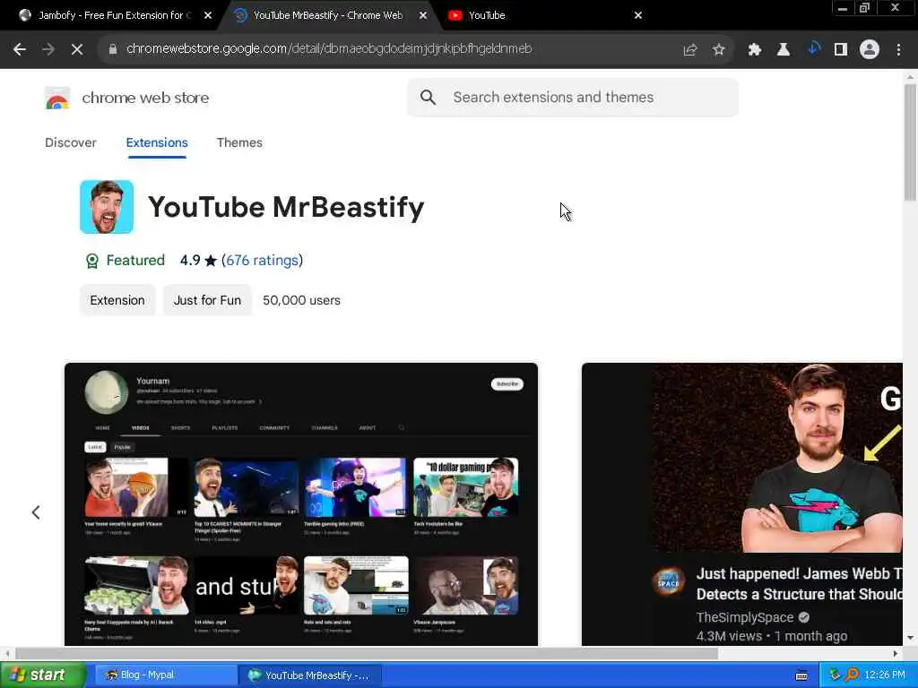Select the YouTube MrBeastify browser tab

point(328,16)
